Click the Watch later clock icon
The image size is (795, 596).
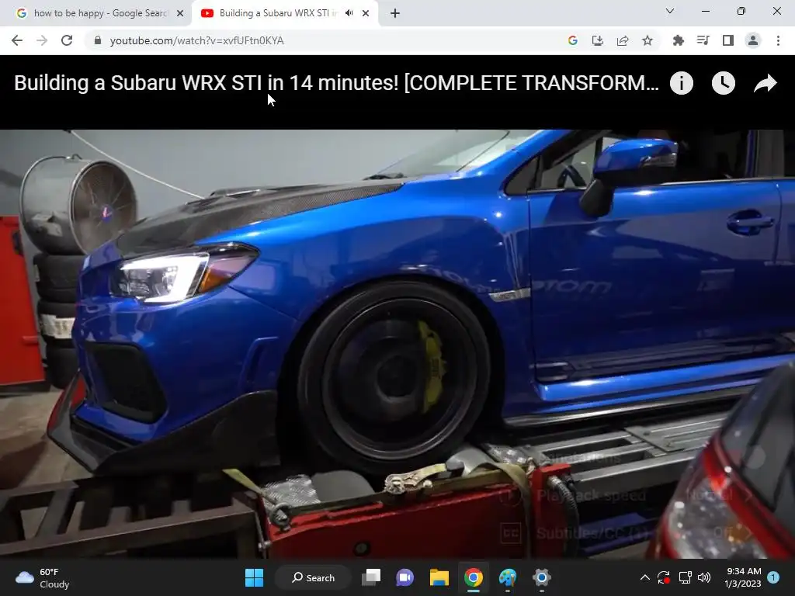click(x=724, y=83)
